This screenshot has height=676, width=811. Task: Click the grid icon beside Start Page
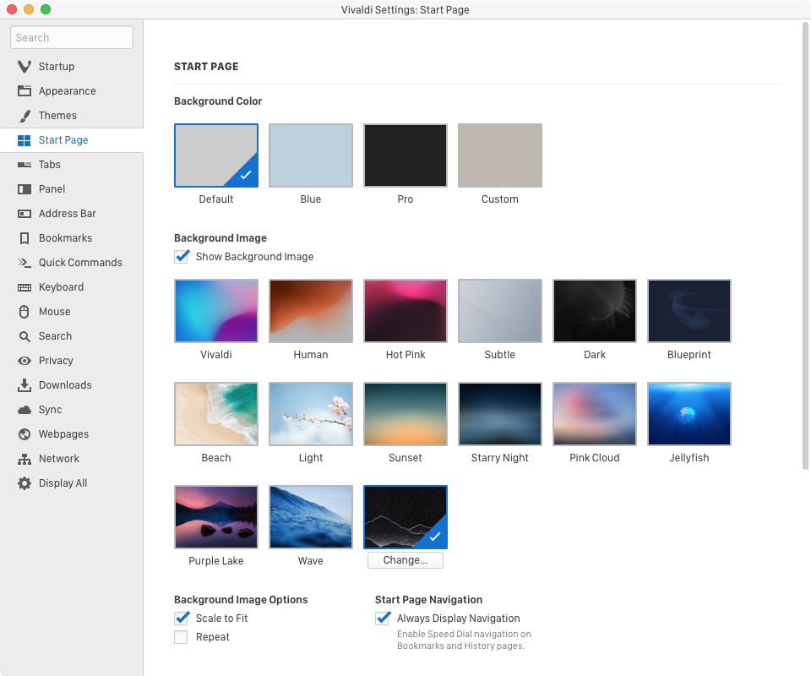pyautogui.click(x=24, y=140)
